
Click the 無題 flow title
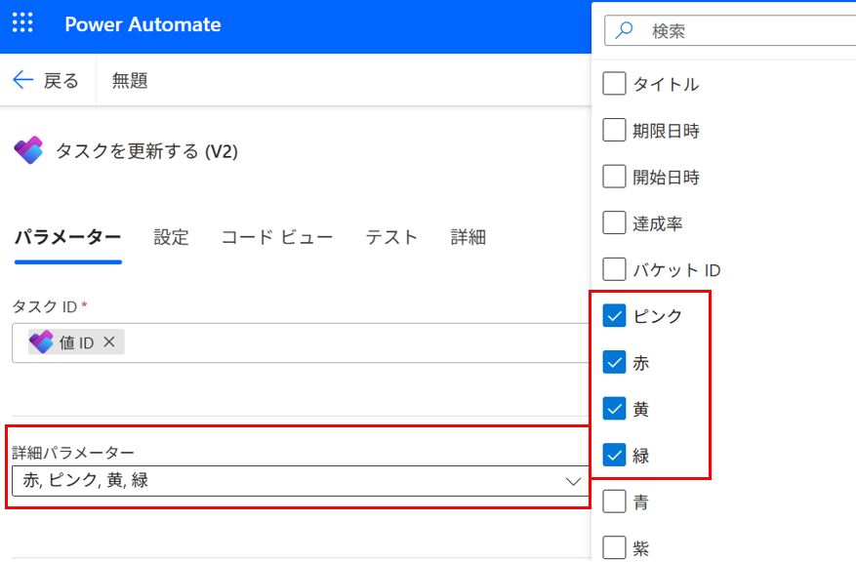tap(130, 80)
